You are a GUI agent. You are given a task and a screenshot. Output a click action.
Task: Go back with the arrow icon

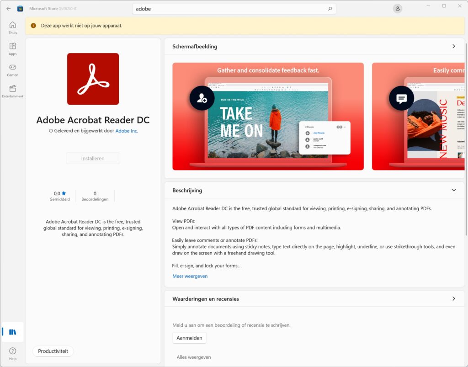point(8,9)
